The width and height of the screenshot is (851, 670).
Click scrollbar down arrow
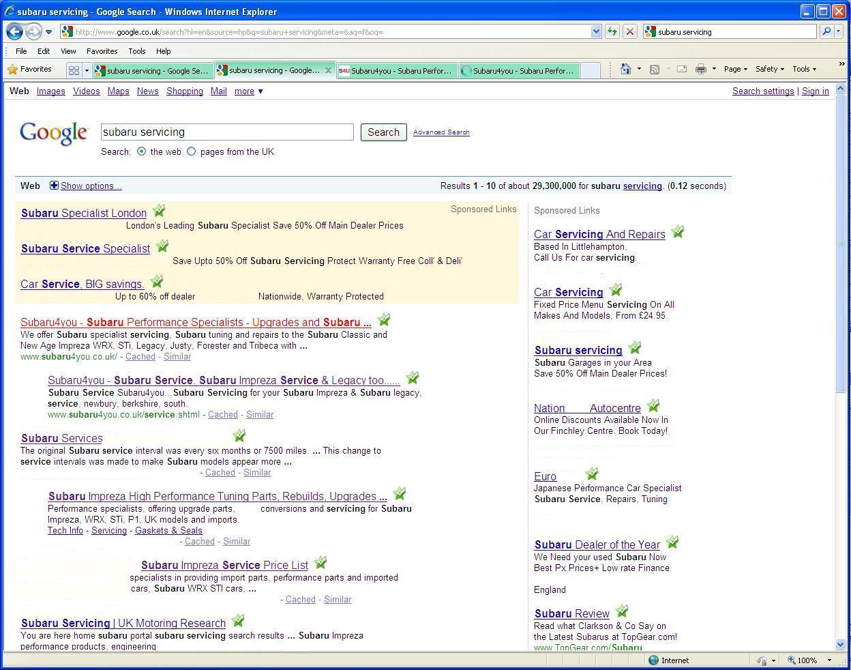tap(839, 644)
